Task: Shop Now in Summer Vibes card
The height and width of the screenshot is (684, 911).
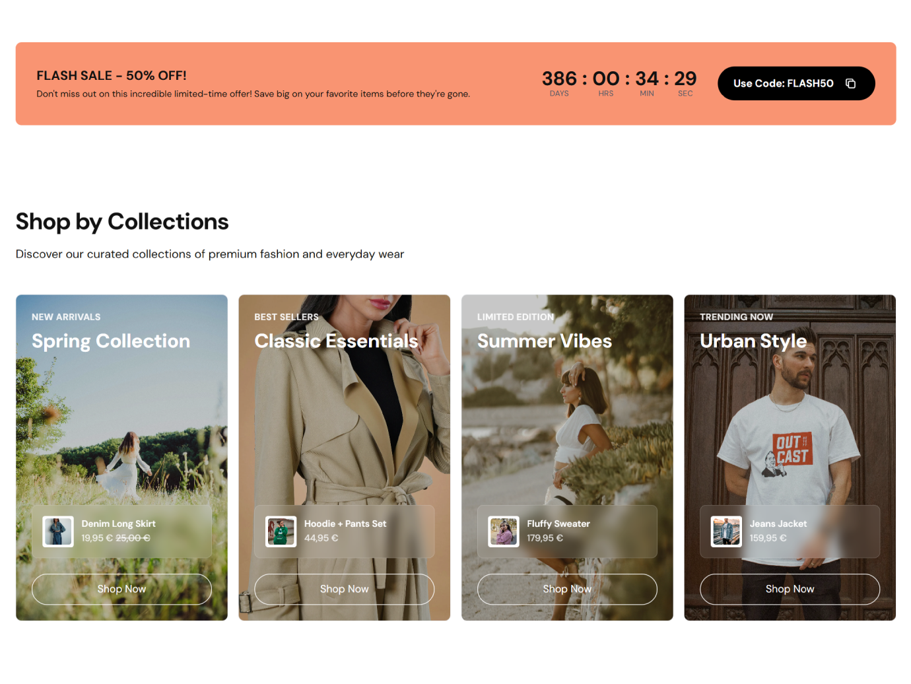Action: click(x=567, y=589)
